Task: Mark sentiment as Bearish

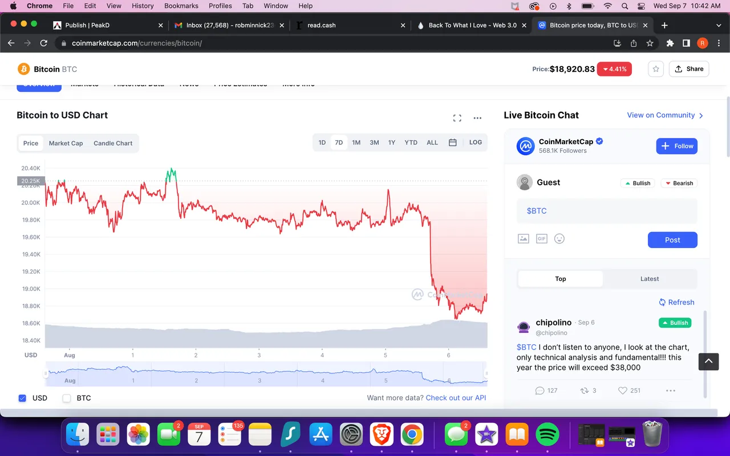Action: 679,183
